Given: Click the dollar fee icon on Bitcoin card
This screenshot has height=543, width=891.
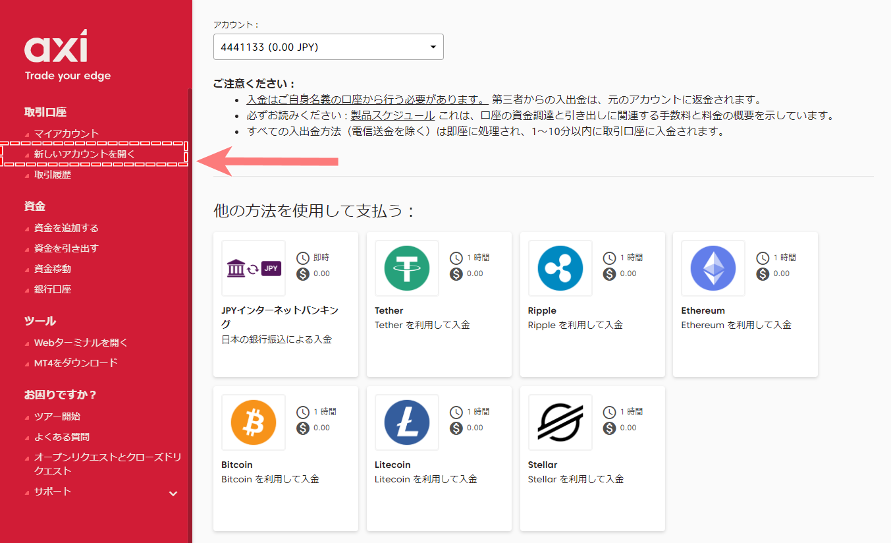Looking at the screenshot, I should coord(303,428).
